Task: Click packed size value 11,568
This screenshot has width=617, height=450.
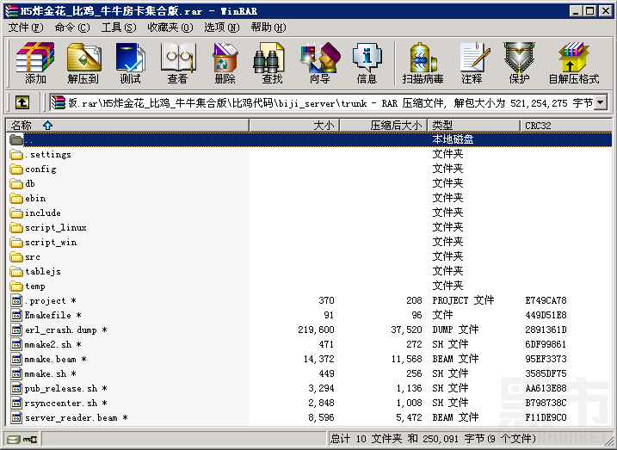Action: click(x=406, y=359)
